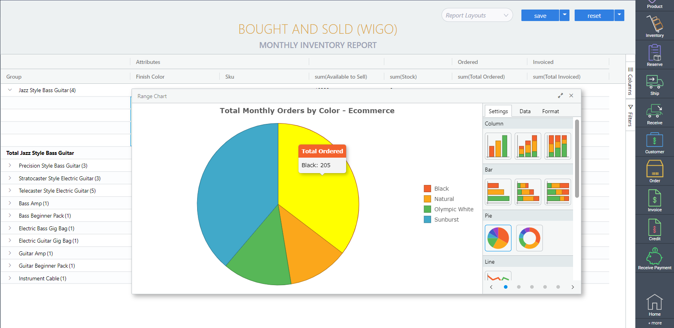Choose the stacked column chart icon
This screenshot has height=328, width=674.
tap(527, 146)
